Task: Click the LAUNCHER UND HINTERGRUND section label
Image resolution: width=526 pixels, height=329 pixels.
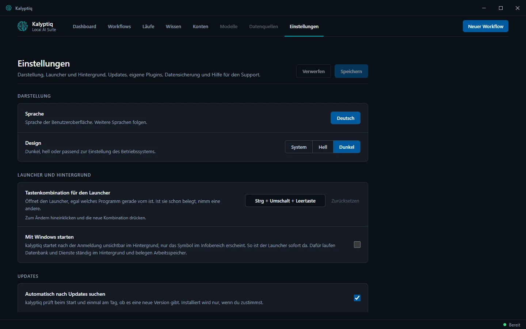Action: point(54,175)
